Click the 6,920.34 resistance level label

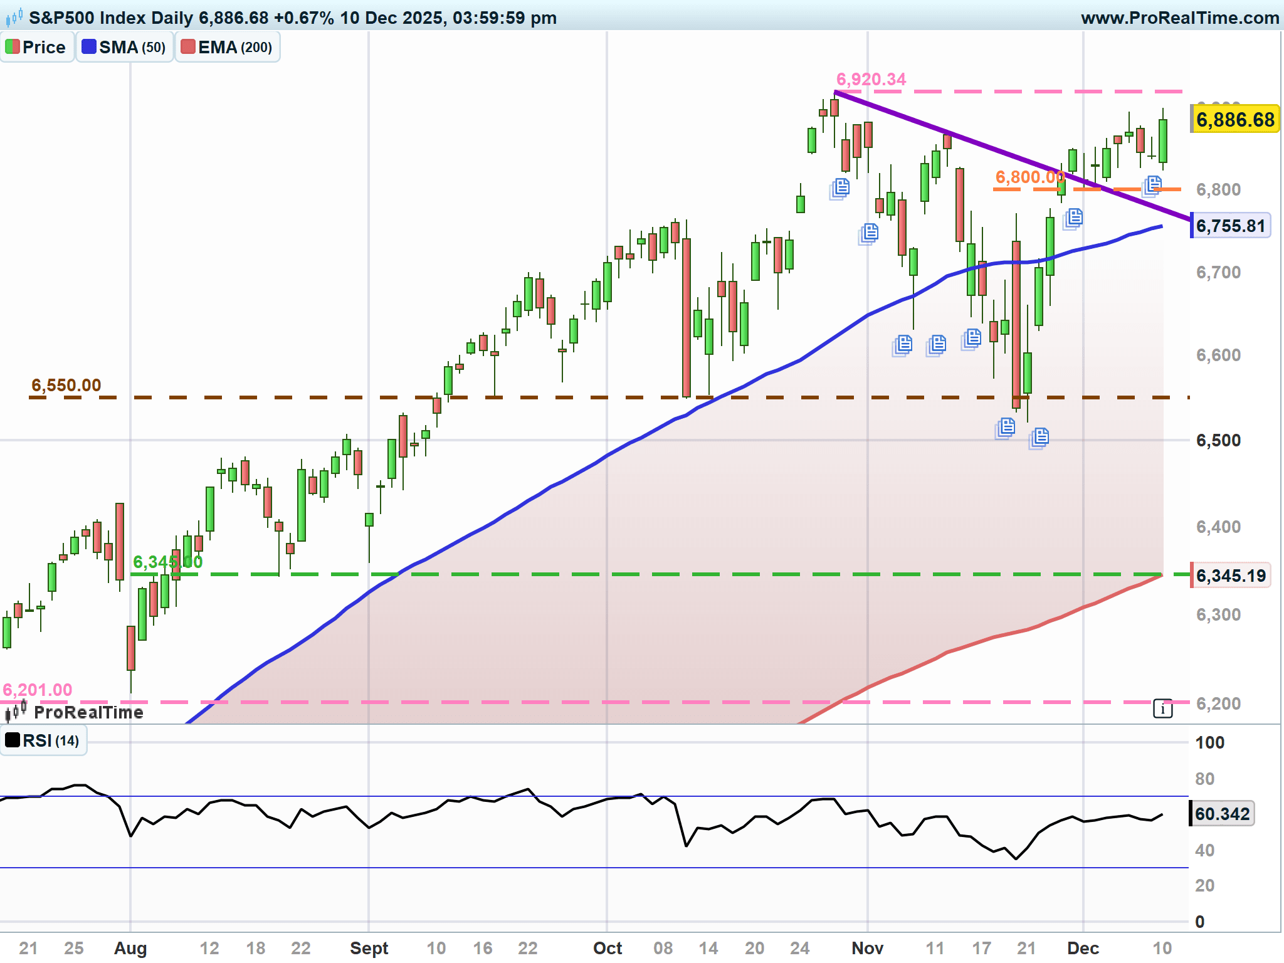(x=871, y=80)
